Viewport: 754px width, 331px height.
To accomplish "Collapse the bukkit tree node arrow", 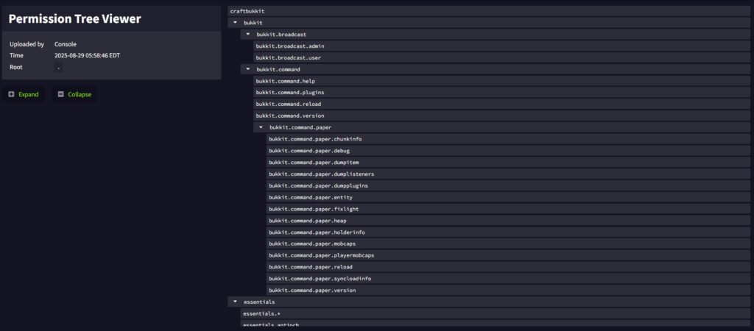I will point(235,23).
